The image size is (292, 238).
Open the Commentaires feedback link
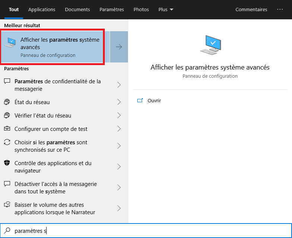(251, 10)
